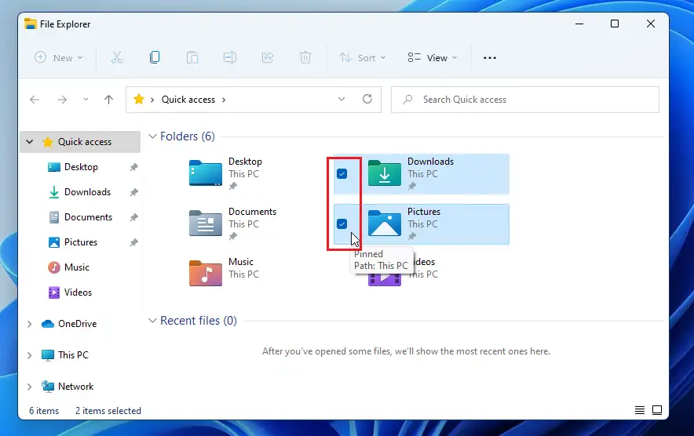This screenshot has height=436, width=694.
Task: Open address bar history dropdown
Action: click(342, 99)
